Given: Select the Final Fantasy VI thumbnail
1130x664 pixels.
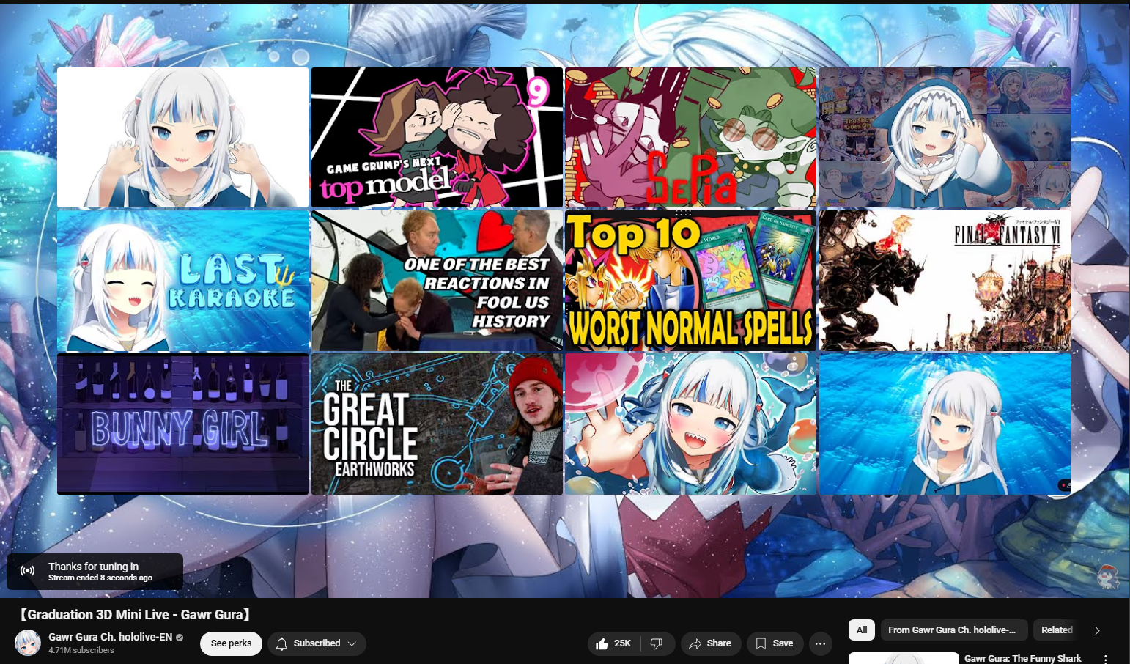Looking at the screenshot, I should click(x=945, y=281).
